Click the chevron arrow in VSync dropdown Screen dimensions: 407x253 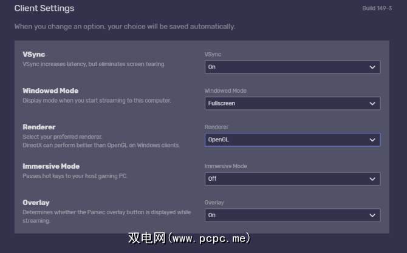point(372,67)
